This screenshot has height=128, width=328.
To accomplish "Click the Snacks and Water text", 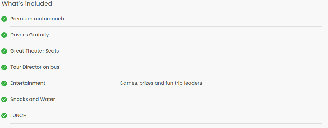I will (x=32, y=99).
